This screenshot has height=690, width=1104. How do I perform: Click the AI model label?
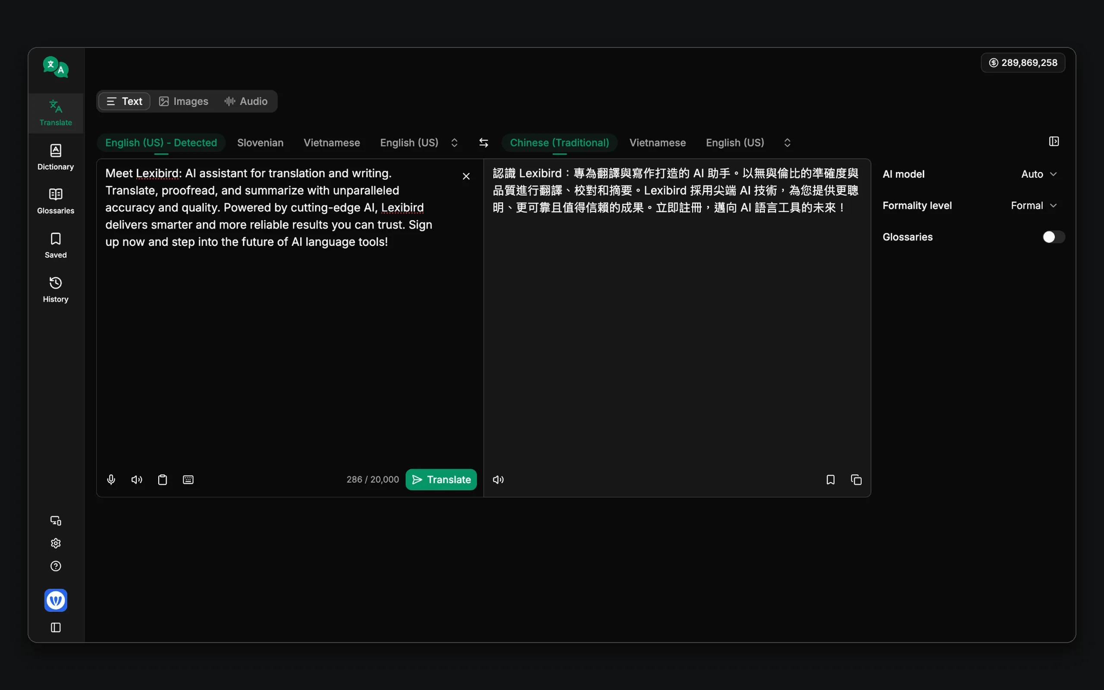(x=903, y=174)
